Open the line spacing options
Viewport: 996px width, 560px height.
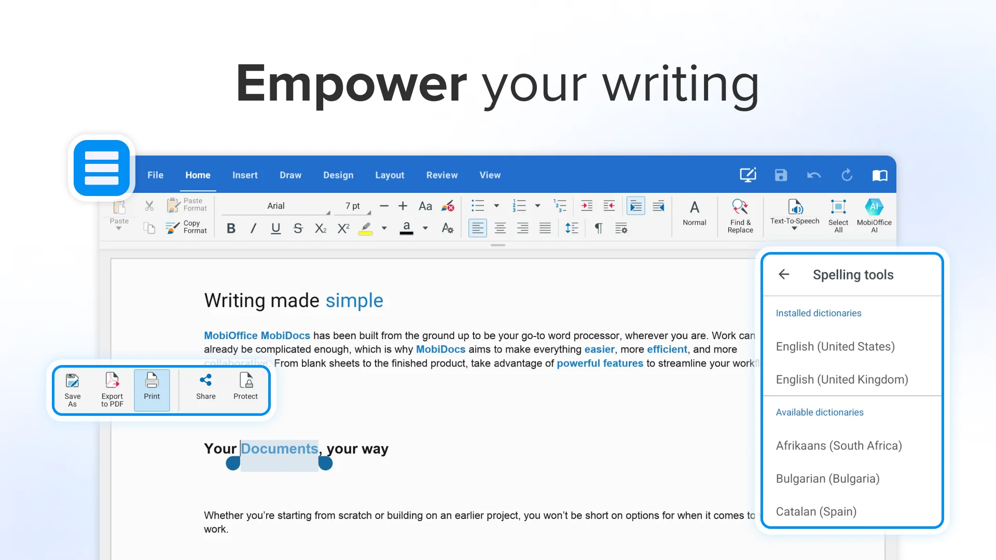572,228
